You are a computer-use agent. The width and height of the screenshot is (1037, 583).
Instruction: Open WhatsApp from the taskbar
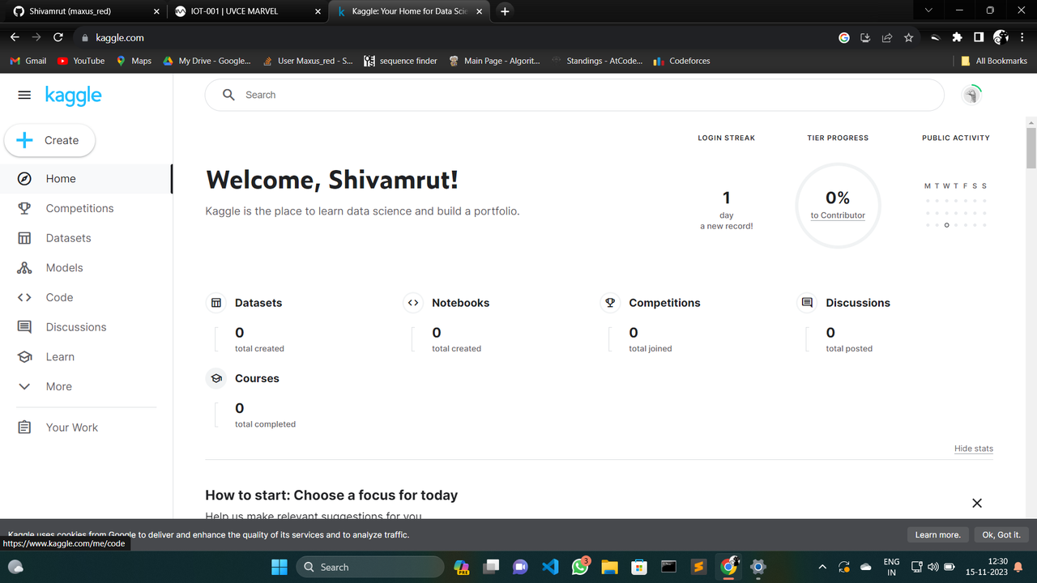[580, 567]
